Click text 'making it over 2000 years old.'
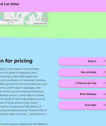The image size is (106, 126). pos(19,76)
